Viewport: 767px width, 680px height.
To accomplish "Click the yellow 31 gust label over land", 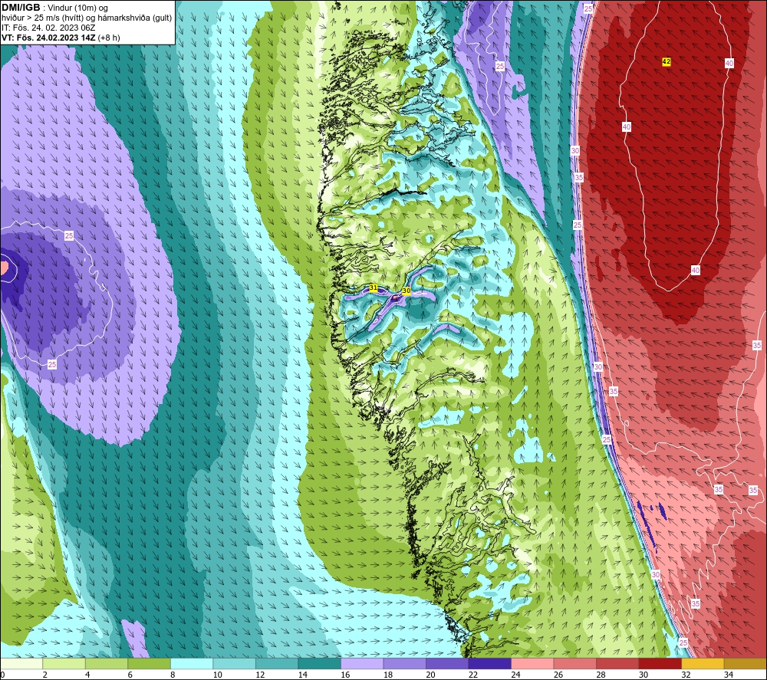I will tap(374, 287).
